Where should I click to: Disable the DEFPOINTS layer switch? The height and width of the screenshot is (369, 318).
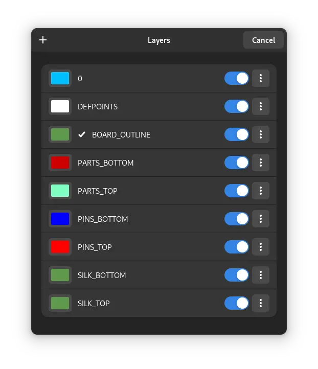point(237,106)
